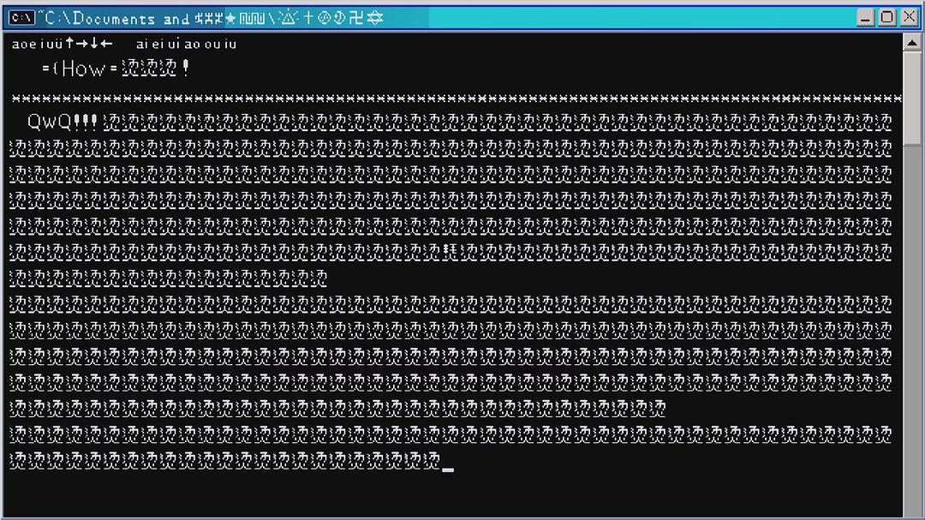Click the six-pointed star at title end
Viewport: 925px width, 520px height.
[x=375, y=18]
